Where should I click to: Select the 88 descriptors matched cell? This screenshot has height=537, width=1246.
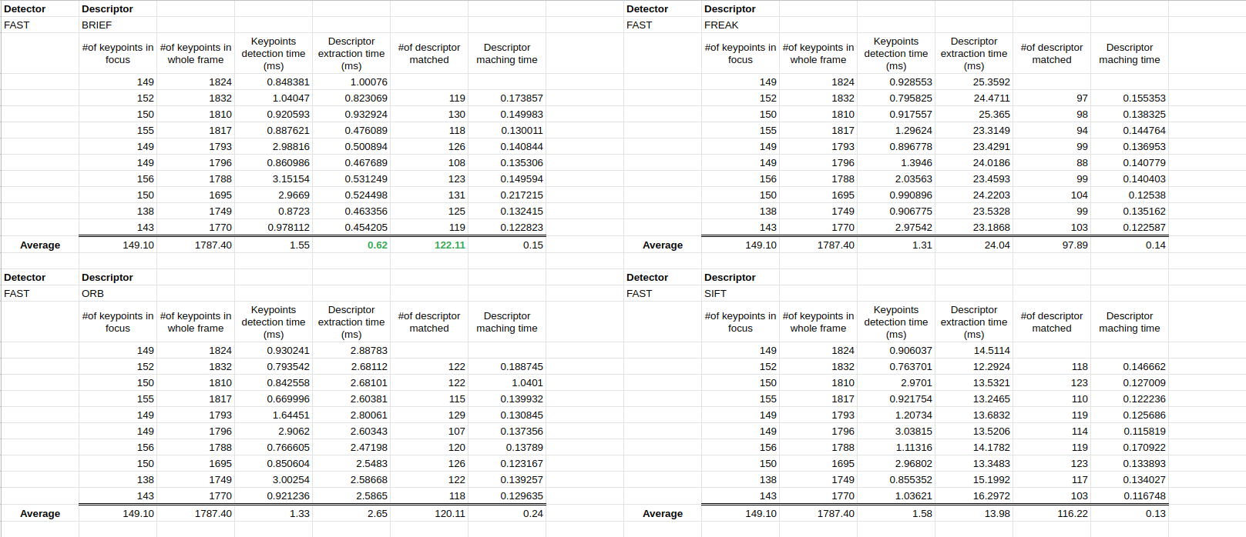[1052, 162]
